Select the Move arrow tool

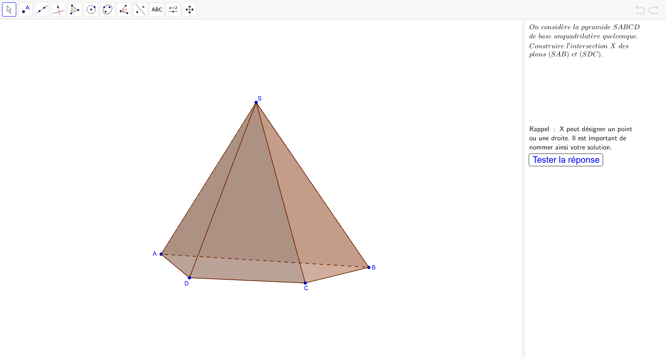tap(9, 9)
